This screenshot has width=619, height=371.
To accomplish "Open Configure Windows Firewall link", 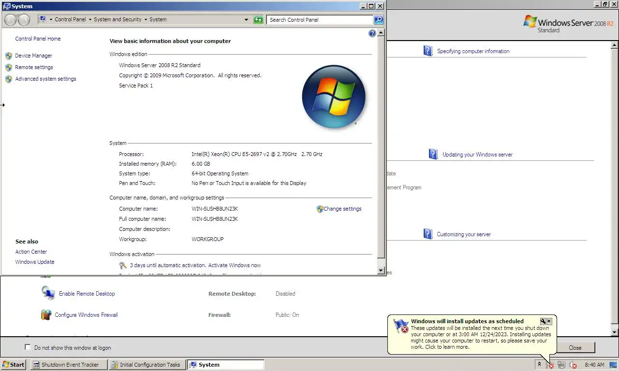I will point(86,315).
